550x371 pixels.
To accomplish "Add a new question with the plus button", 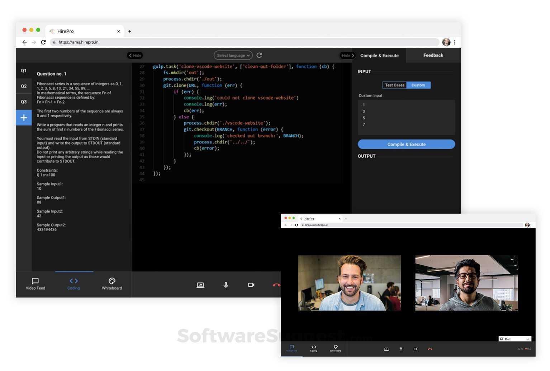I will [x=24, y=118].
